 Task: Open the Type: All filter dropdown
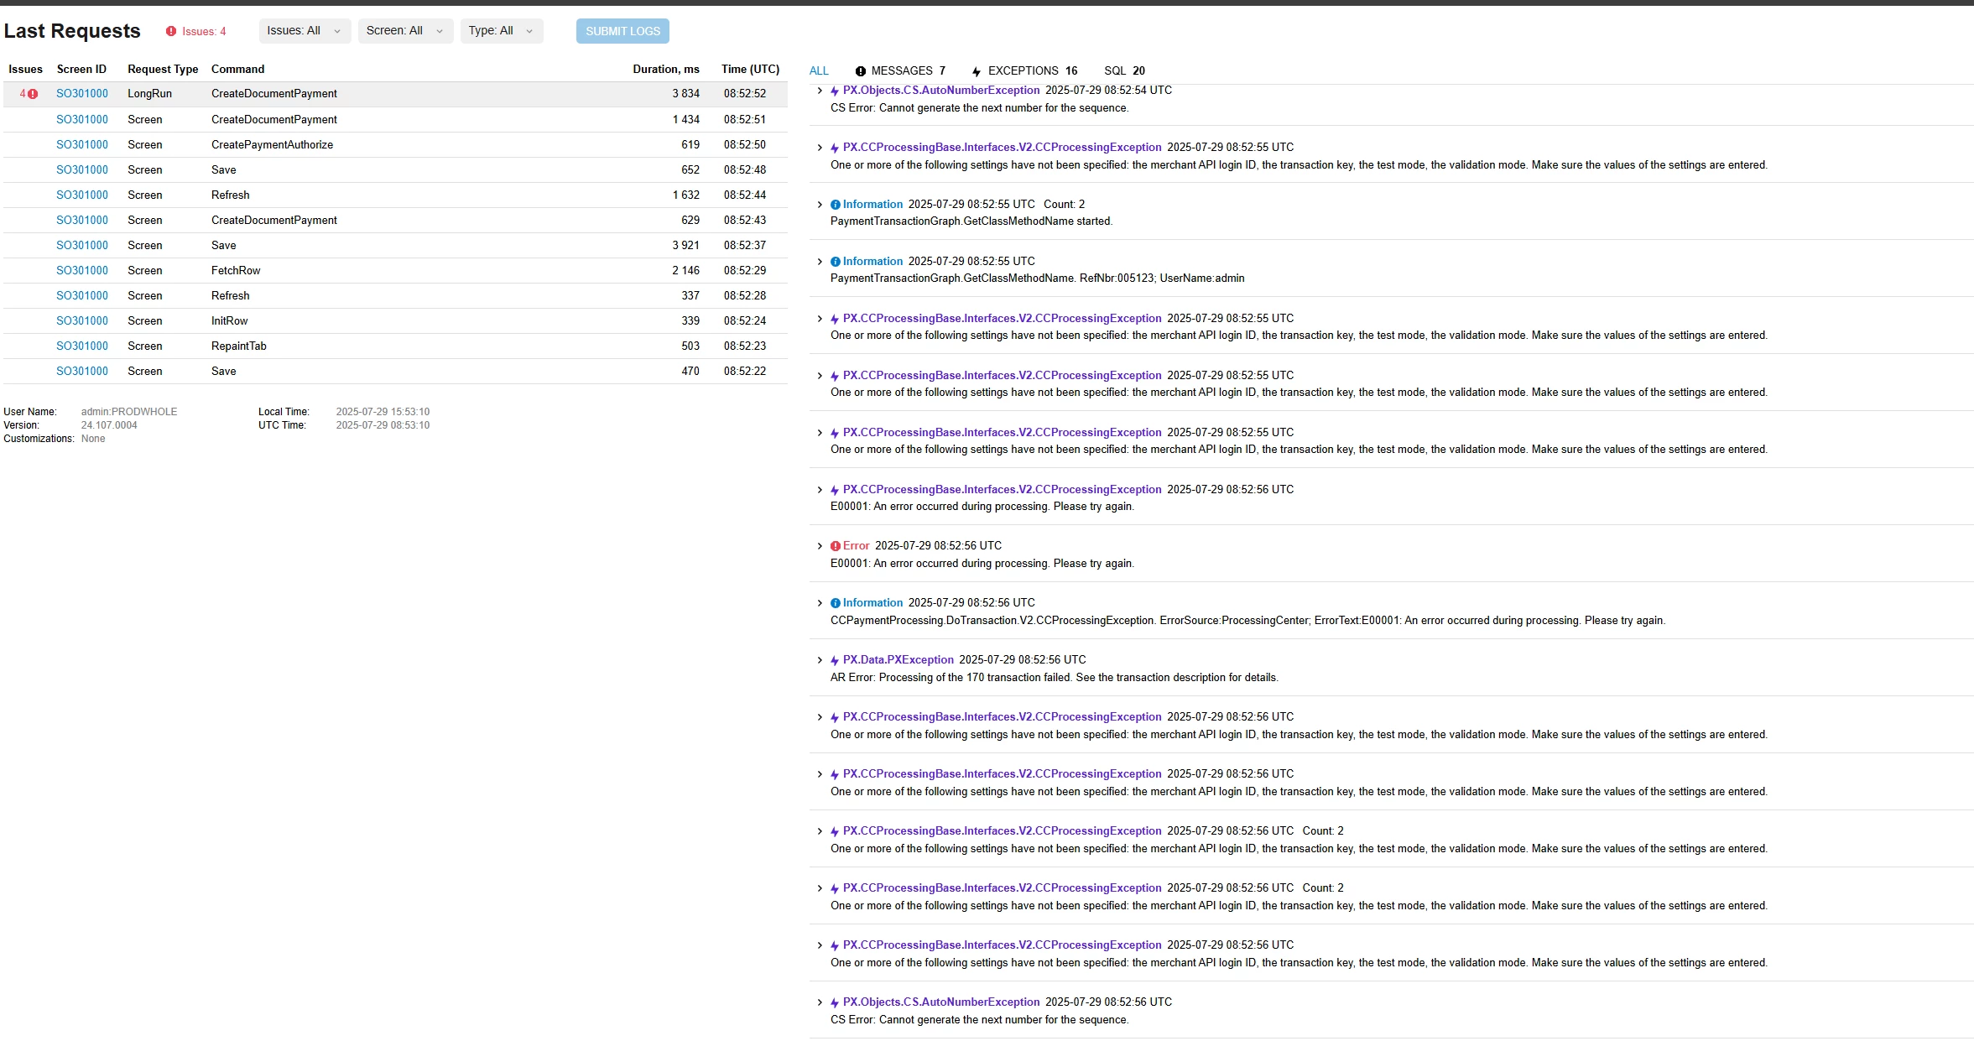coord(501,31)
